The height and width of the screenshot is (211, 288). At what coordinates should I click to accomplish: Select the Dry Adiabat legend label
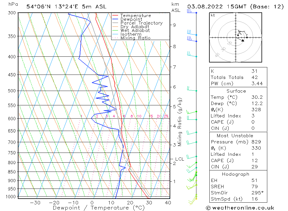(x=134, y=27)
